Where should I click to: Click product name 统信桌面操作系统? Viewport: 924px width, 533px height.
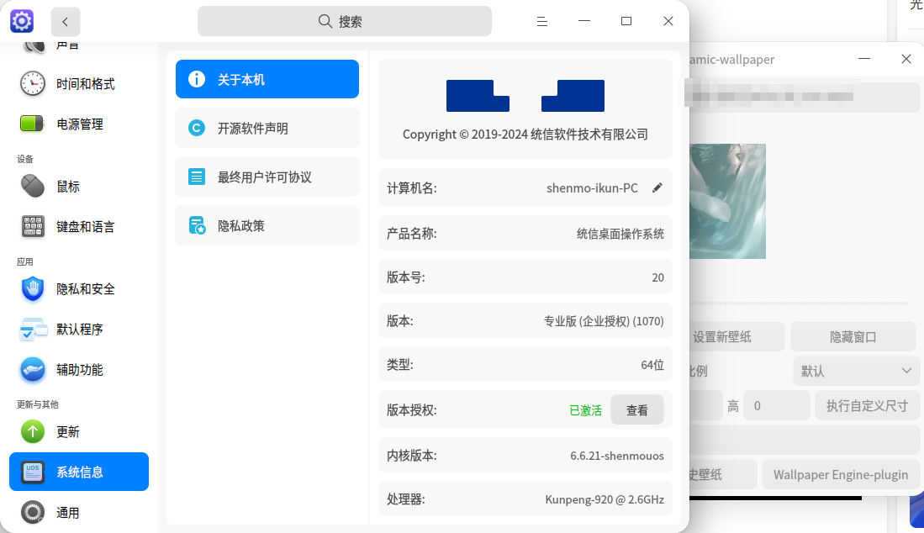pos(620,234)
